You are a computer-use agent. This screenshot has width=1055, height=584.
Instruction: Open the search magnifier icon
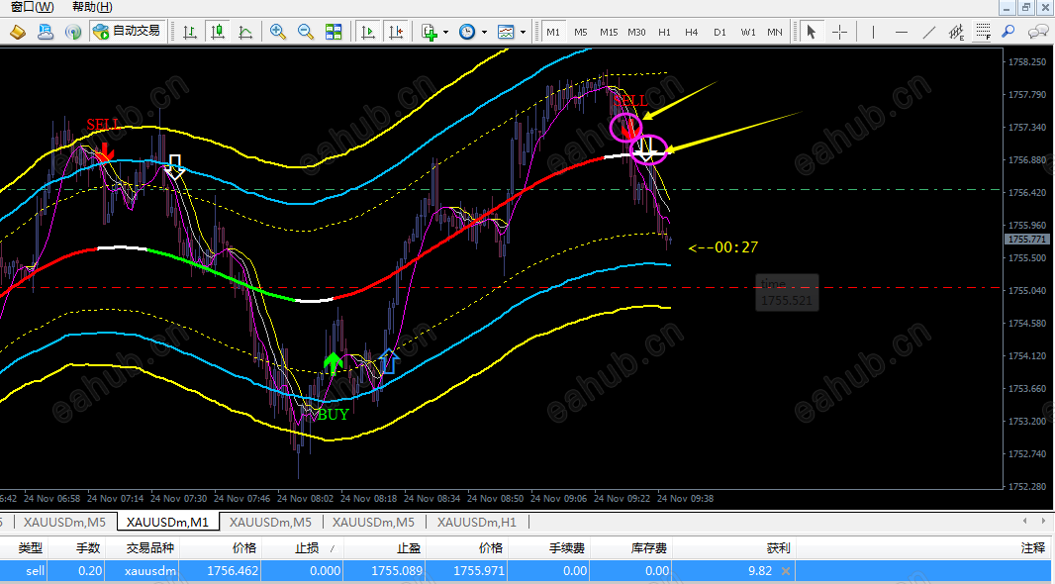point(1008,32)
